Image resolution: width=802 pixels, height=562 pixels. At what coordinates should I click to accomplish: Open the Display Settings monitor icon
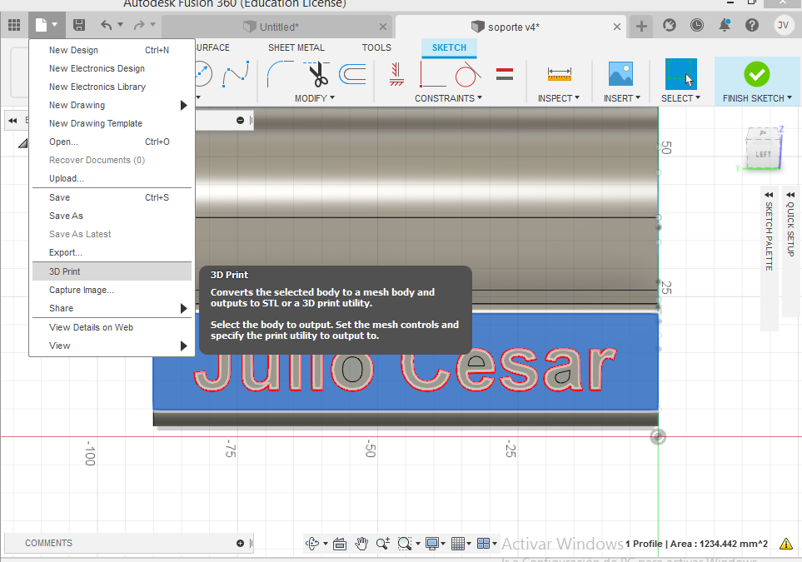pyautogui.click(x=432, y=544)
